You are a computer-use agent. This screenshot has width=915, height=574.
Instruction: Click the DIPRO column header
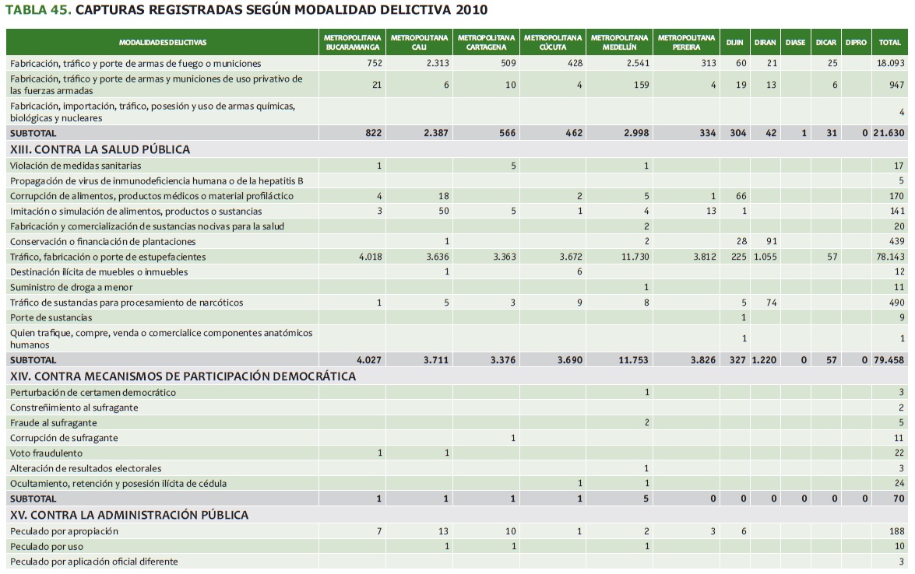[855, 42]
